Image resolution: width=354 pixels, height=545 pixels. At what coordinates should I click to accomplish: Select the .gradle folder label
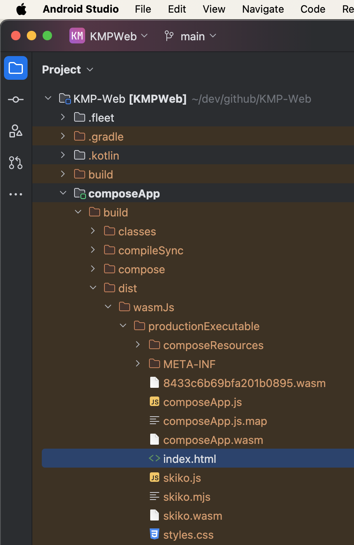[x=106, y=137]
